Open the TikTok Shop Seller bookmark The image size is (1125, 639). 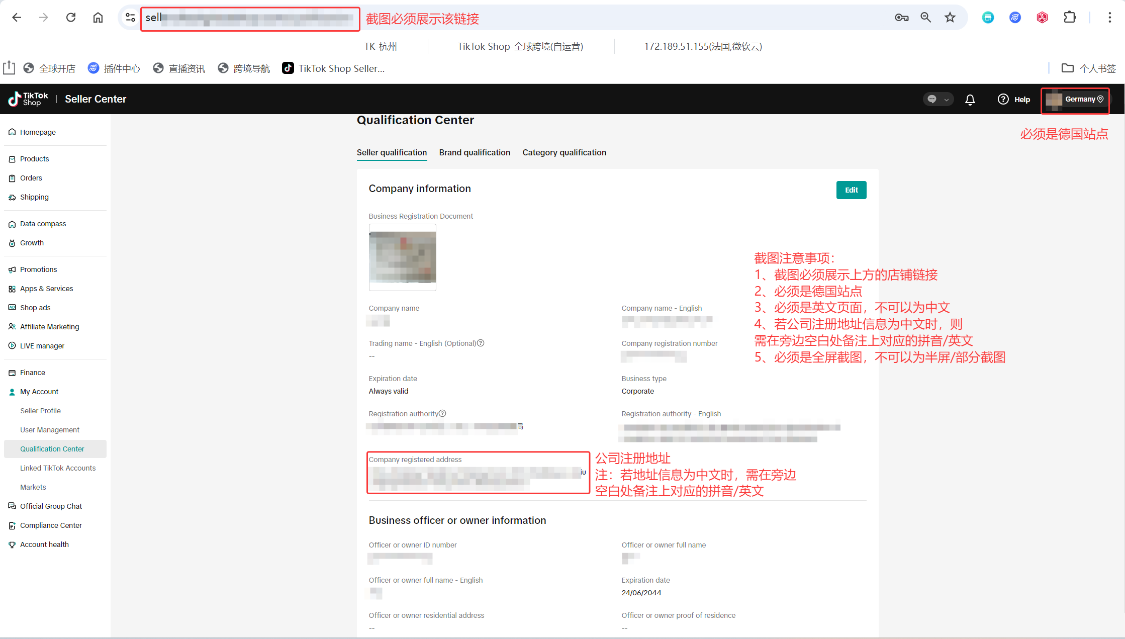pyautogui.click(x=333, y=68)
